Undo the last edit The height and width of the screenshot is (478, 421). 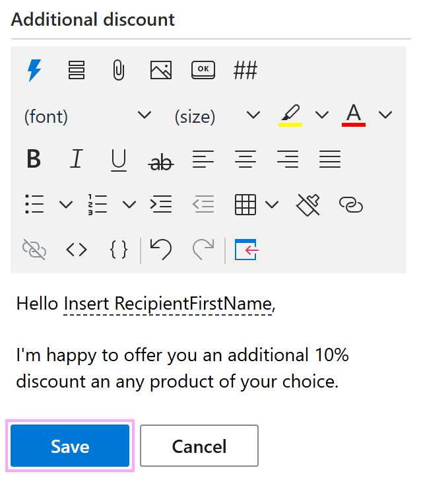coord(160,250)
